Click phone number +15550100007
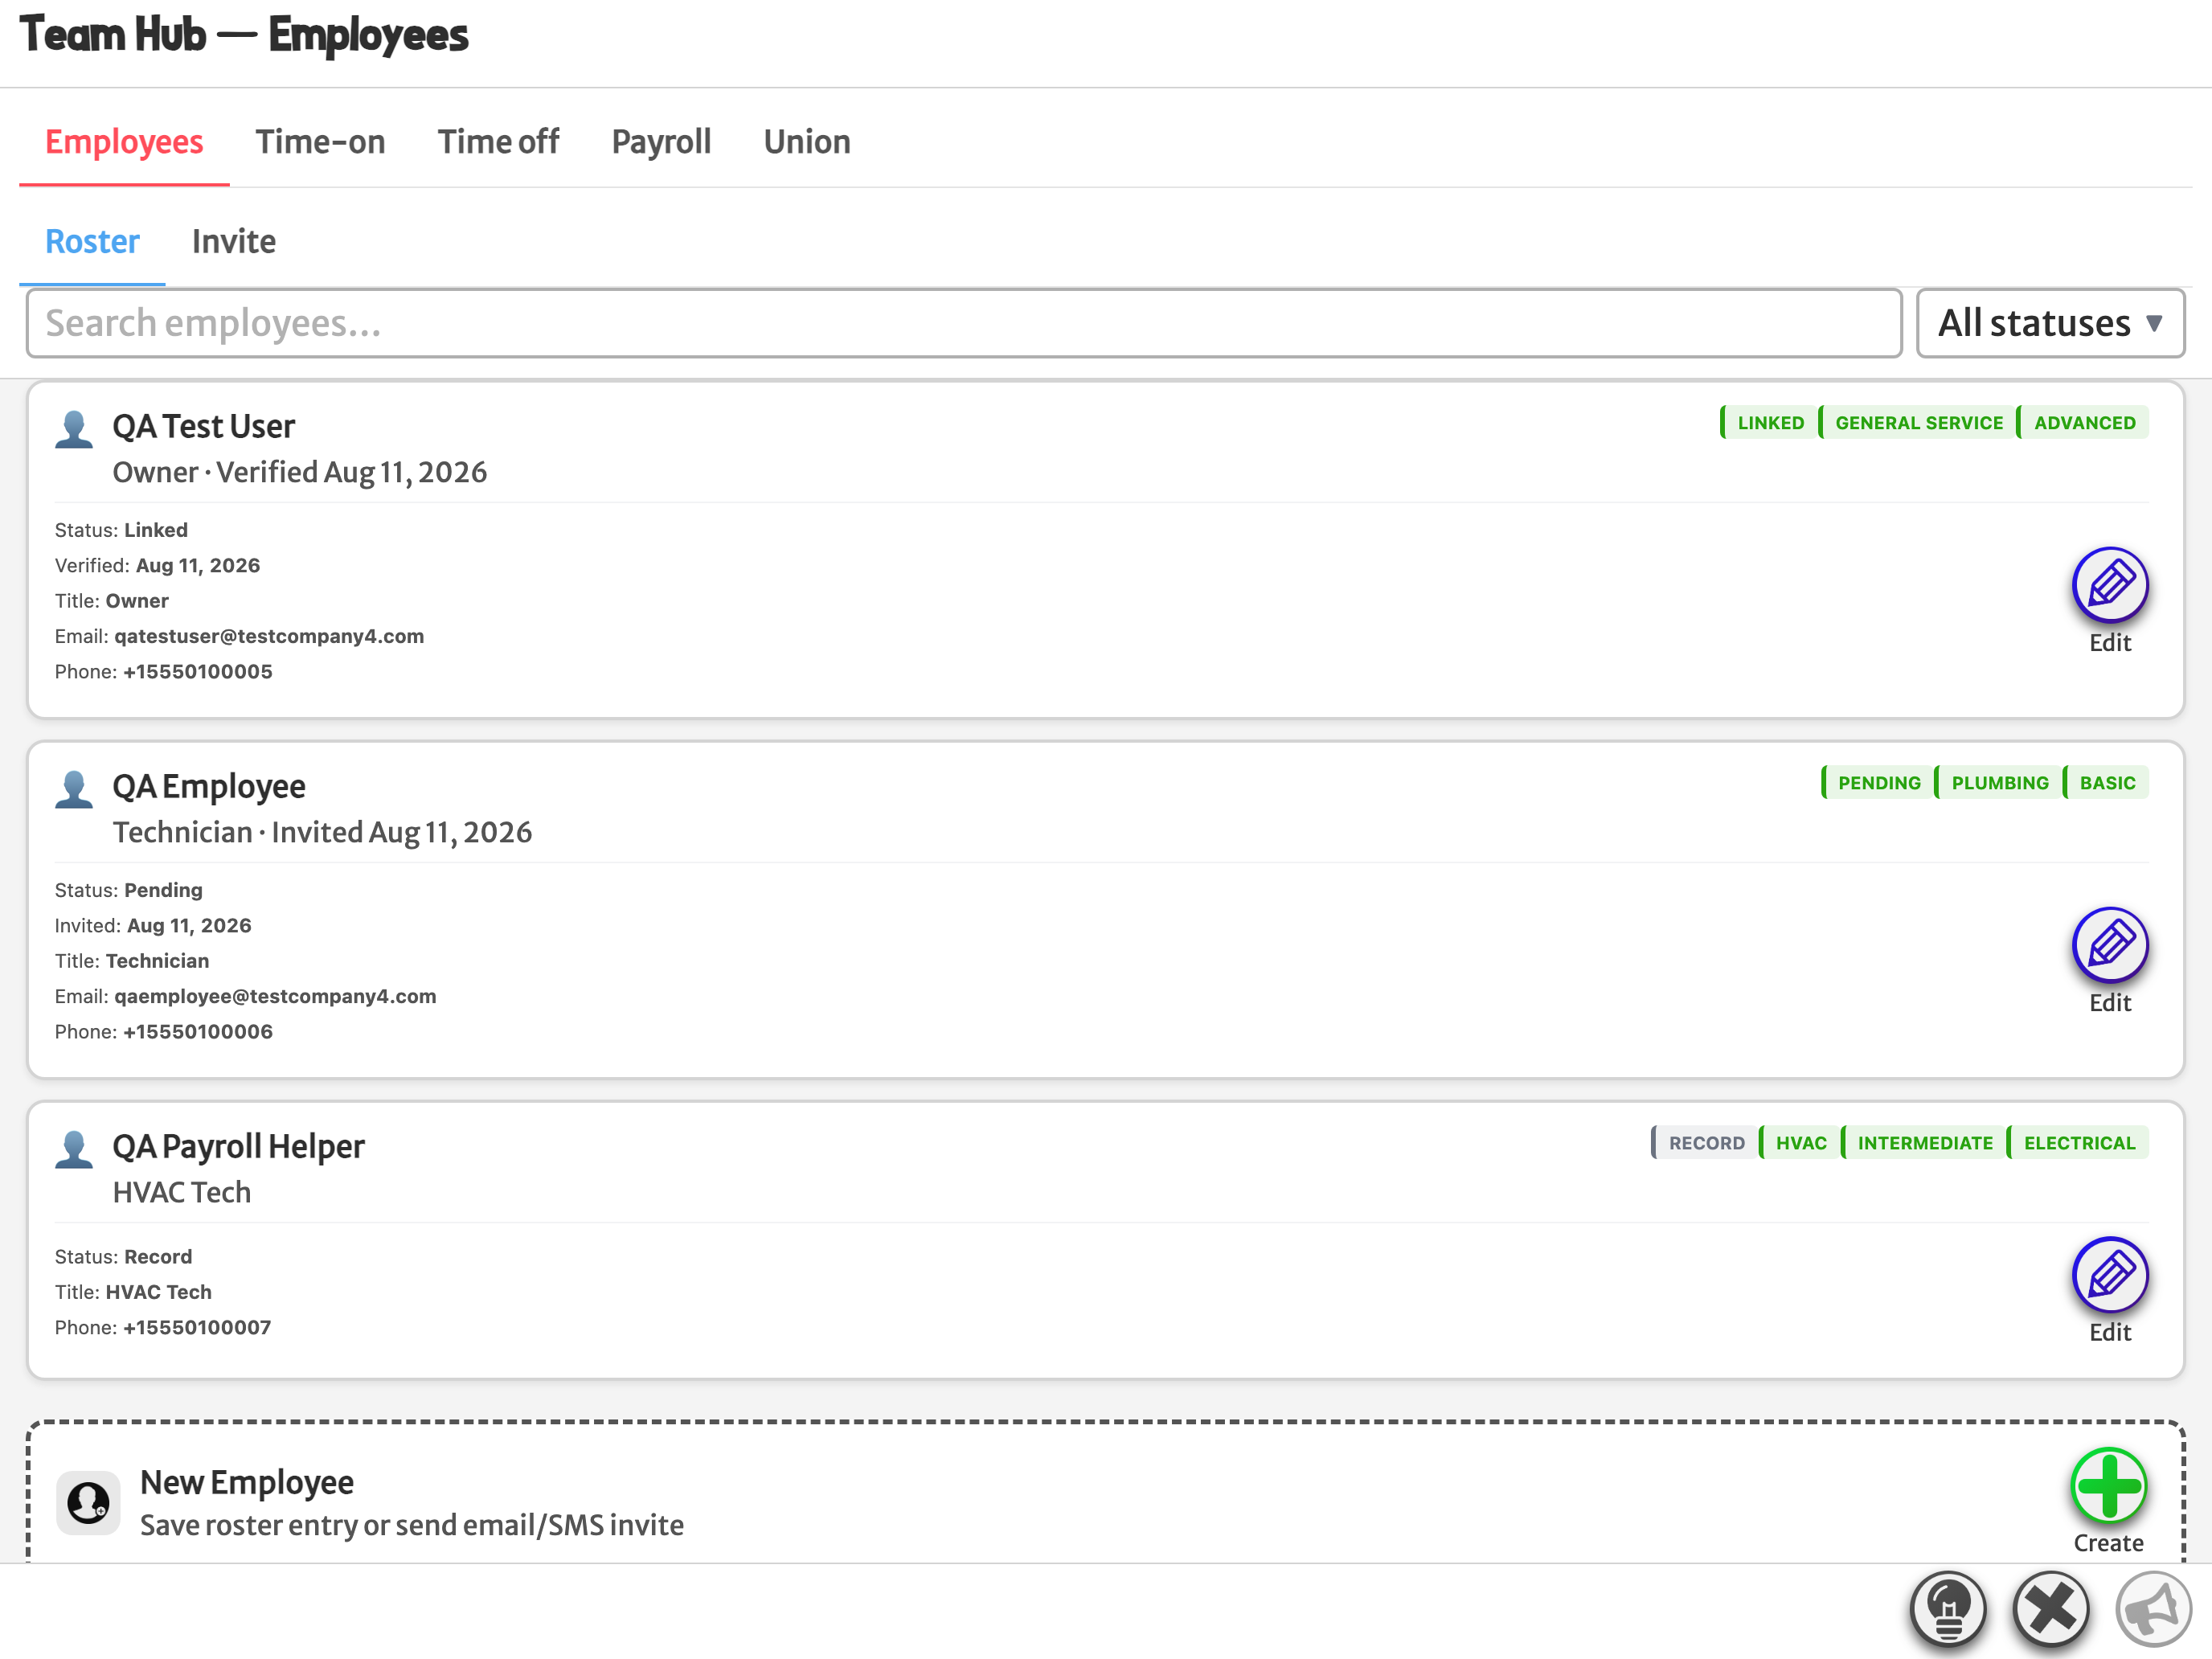This screenshot has height=1659, width=2212. coord(197,1328)
